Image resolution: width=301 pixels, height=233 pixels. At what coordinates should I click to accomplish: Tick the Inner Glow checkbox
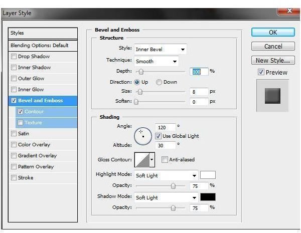coord(14,89)
